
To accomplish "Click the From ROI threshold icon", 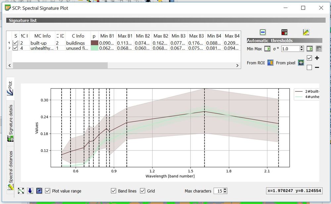I will click(270, 63).
